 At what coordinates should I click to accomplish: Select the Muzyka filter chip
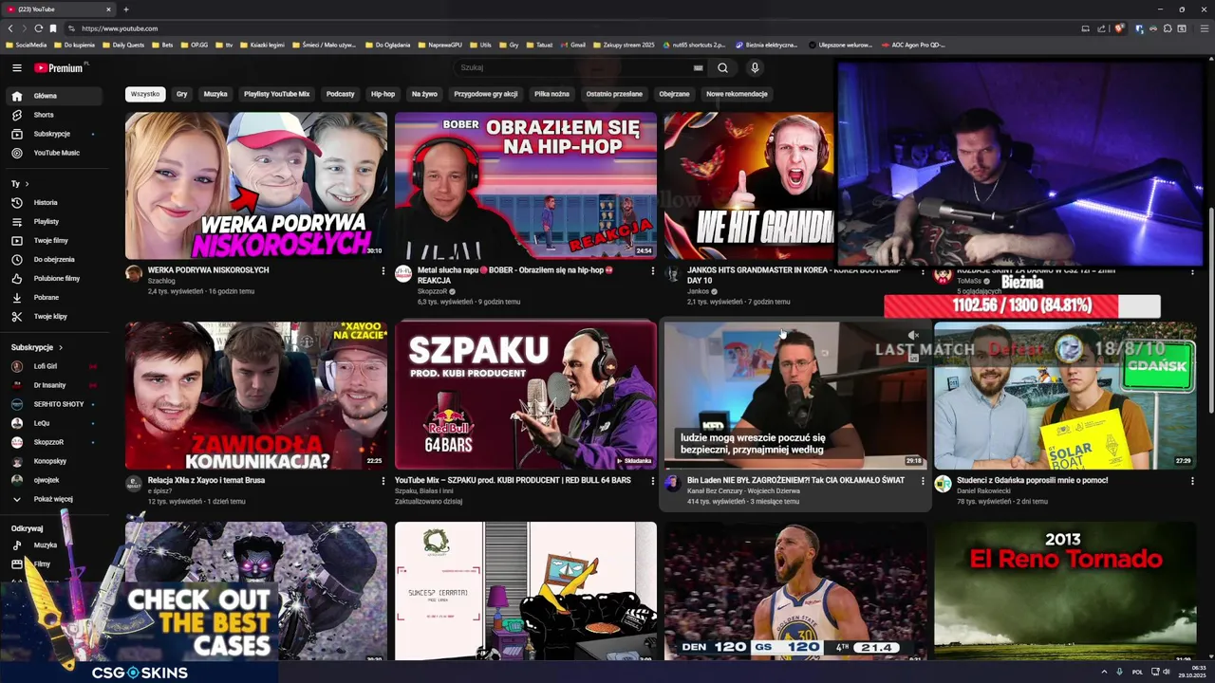coord(215,94)
